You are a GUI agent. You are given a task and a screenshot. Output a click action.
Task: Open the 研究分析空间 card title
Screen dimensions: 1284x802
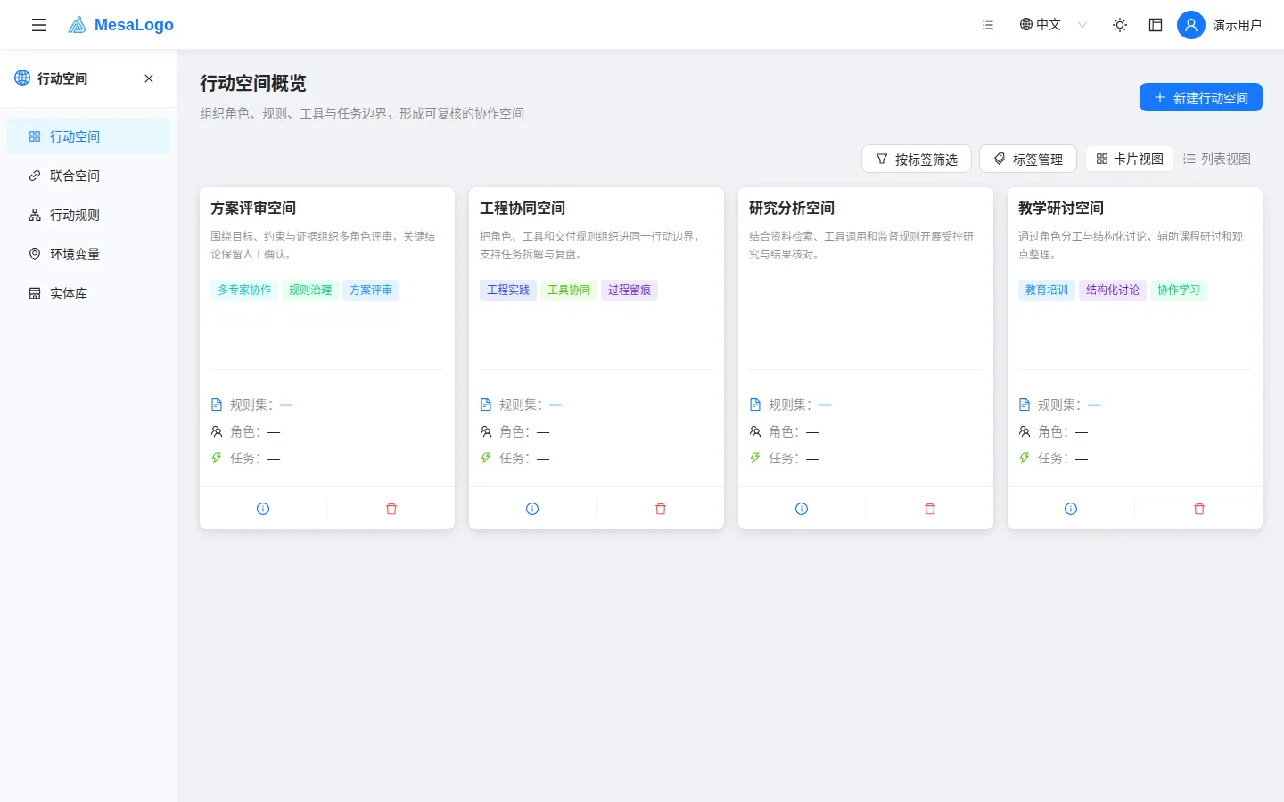[x=792, y=208]
